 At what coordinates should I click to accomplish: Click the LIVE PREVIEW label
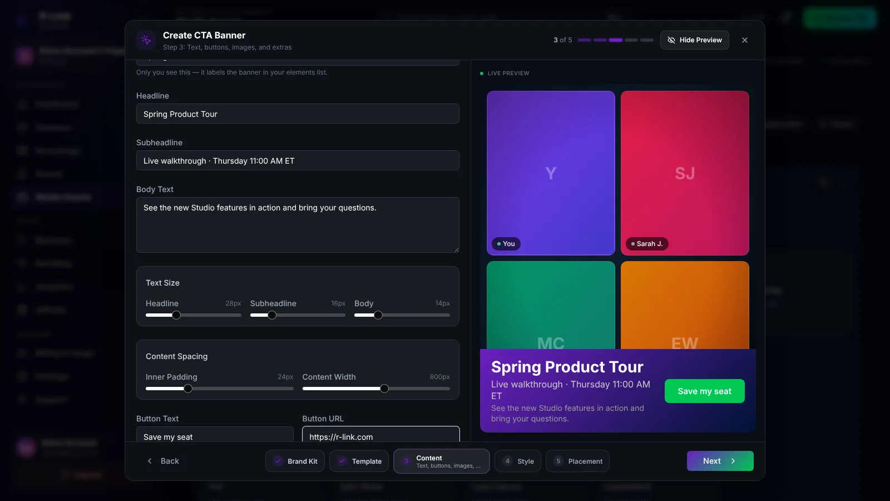tap(508, 73)
